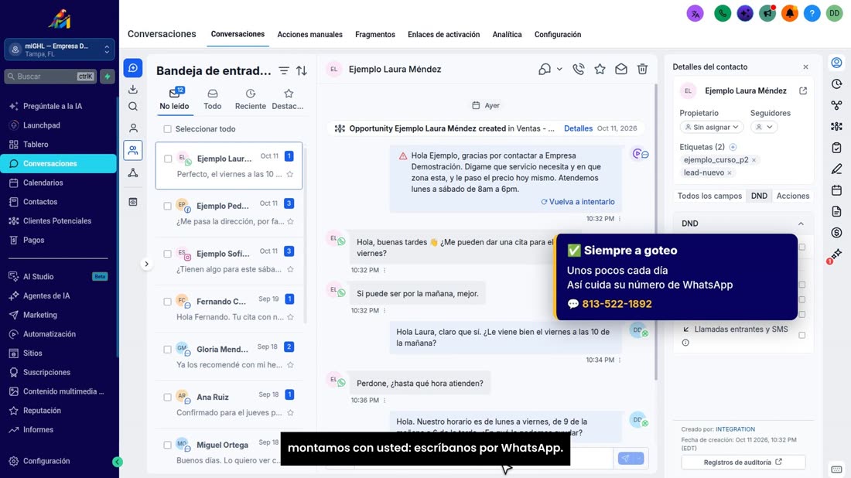Open the download icon in the conversation rail
The height and width of the screenshot is (478, 851).
tap(133, 89)
